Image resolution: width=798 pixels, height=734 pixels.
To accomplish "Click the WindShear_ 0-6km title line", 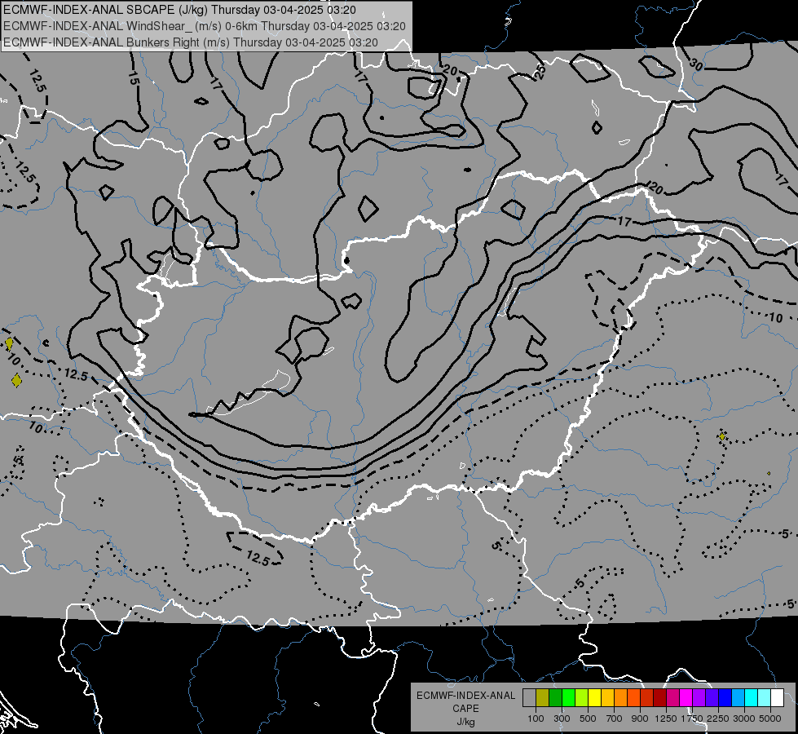I will (x=204, y=26).
